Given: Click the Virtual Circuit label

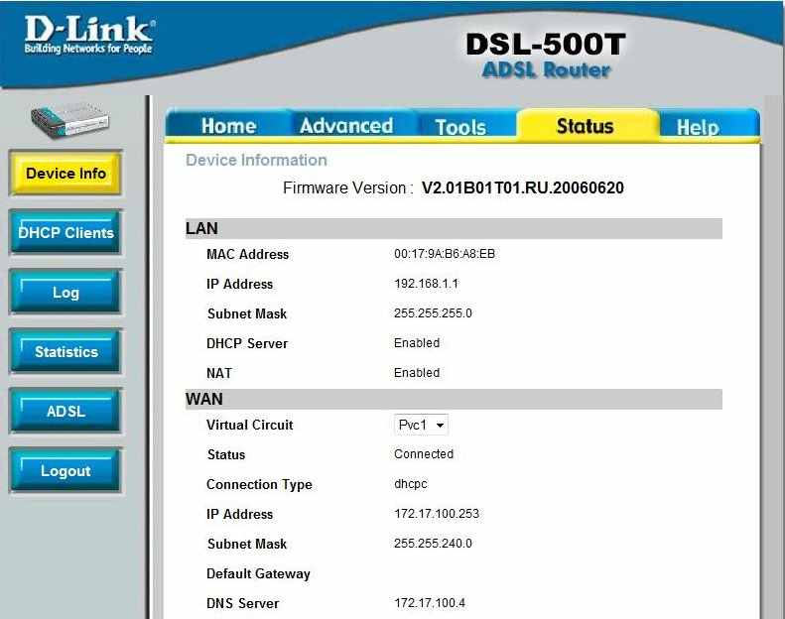Looking at the screenshot, I should click(x=250, y=425).
